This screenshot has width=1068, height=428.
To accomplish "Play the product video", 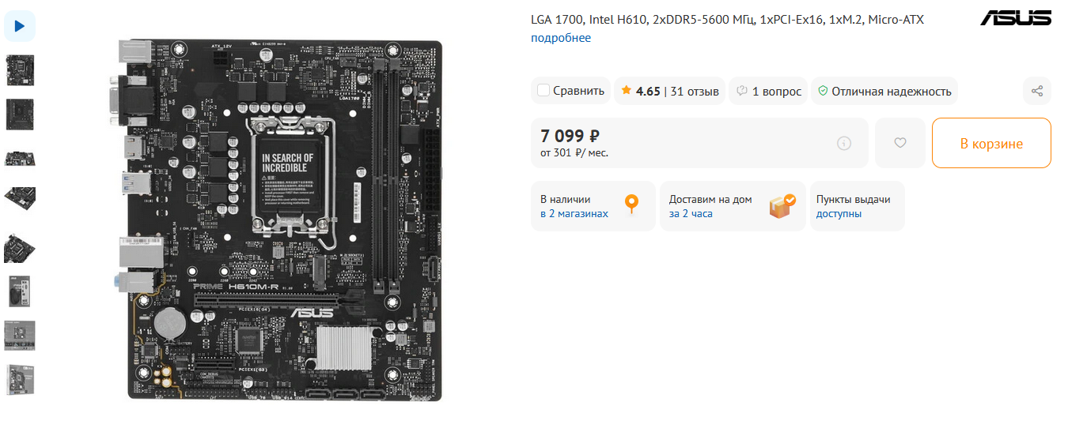I will click(x=20, y=26).
